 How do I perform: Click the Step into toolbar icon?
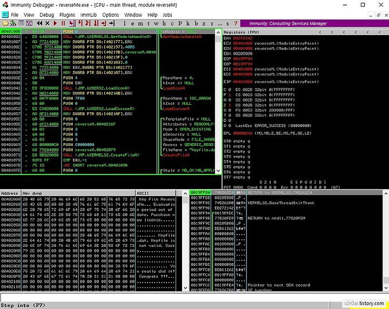click(x=72, y=23)
